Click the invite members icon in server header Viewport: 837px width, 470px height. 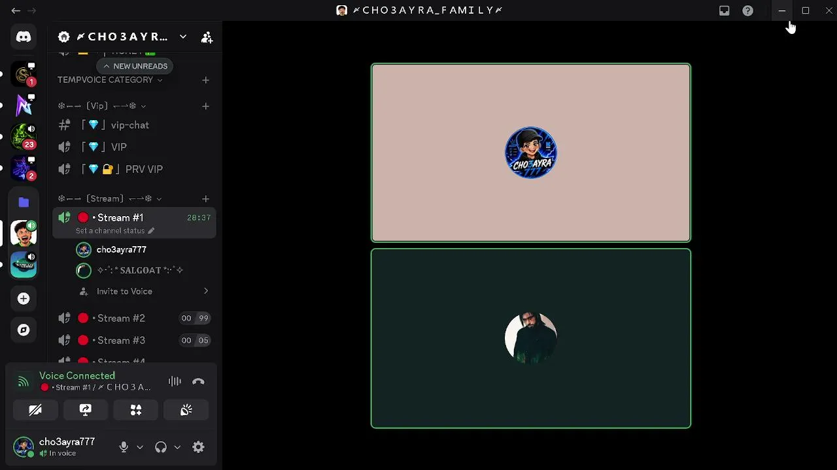207,37
